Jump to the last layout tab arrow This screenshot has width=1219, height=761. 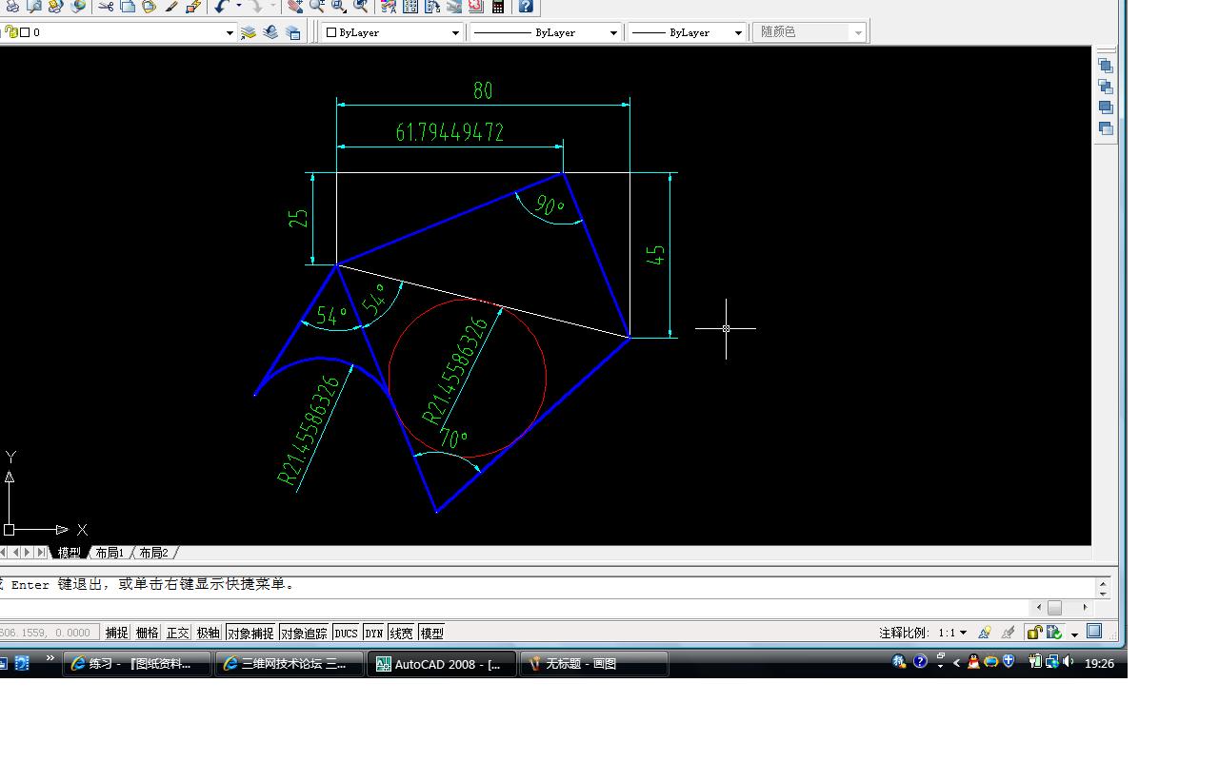click(41, 553)
